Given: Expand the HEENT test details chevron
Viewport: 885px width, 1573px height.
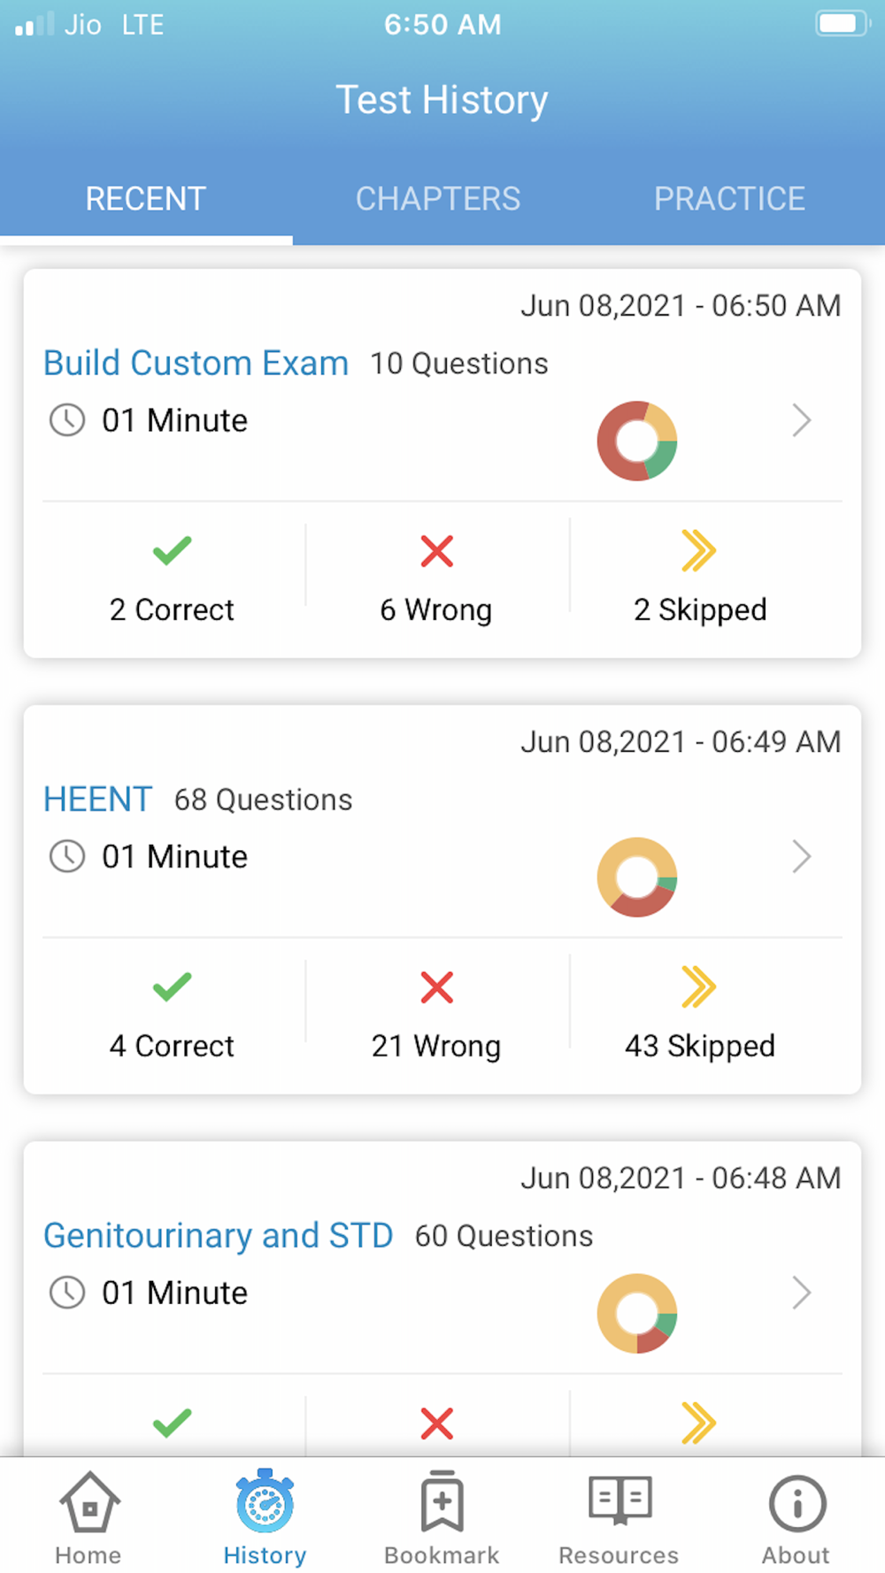Looking at the screenshot, I should pos(801,856).
